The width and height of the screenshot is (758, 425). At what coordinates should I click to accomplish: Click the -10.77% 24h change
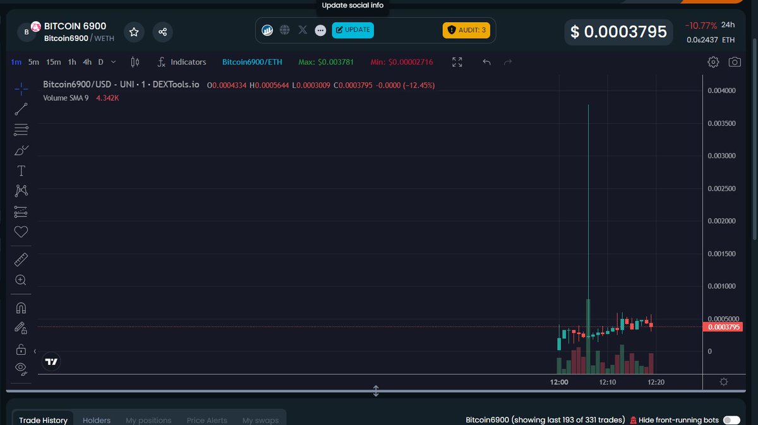coord(701,26)
